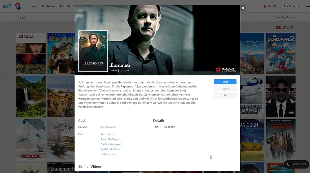310x173 pixels.
Task: Open the Rocky Mountain Express poster
Action: (x=61, y=140)
